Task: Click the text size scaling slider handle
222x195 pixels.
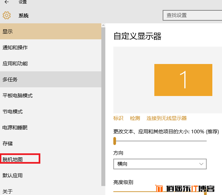Action: pyautogui.click(x=115, y=141)
